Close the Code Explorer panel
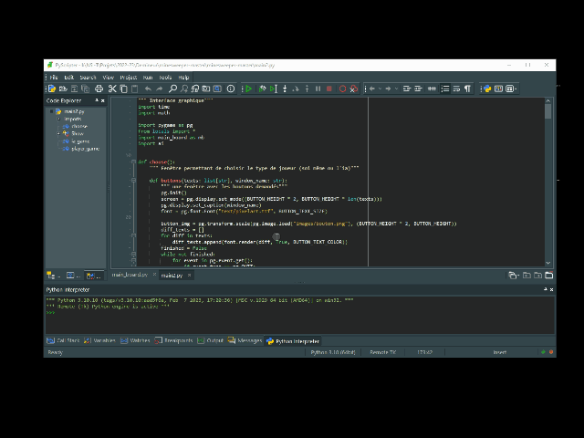 pos(102,100)
